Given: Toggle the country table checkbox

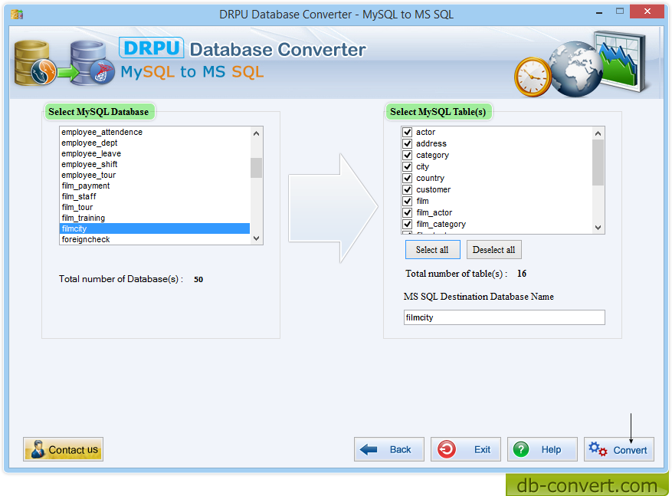Looking at the screenshot, I should click(407, 178).
